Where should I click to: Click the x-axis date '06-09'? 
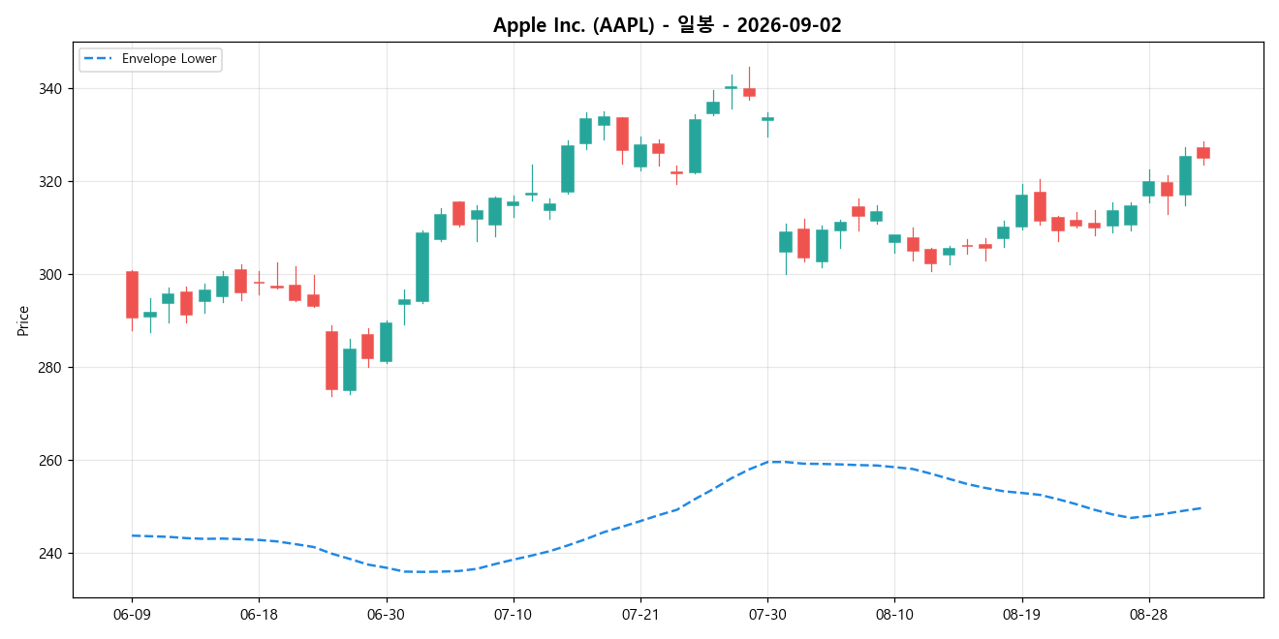point(132,615)
